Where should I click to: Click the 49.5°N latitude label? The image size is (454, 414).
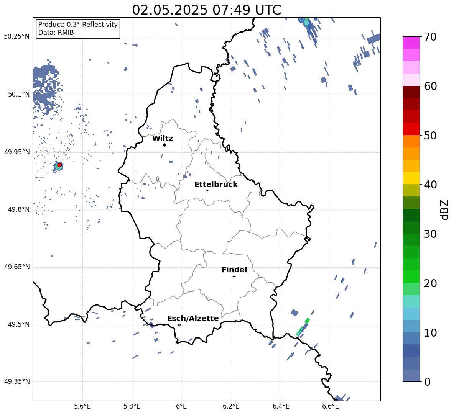[x=18, y=324]
